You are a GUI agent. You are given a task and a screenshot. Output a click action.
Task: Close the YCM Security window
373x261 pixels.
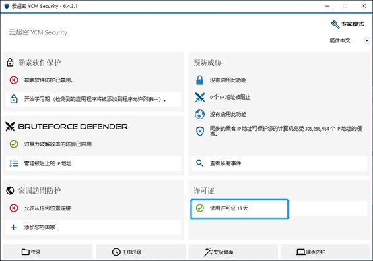[364, 6]
